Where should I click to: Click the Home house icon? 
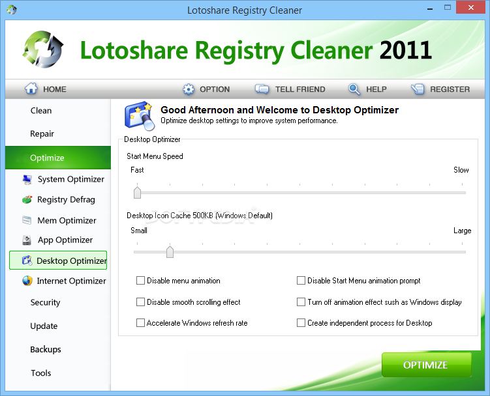31,89
